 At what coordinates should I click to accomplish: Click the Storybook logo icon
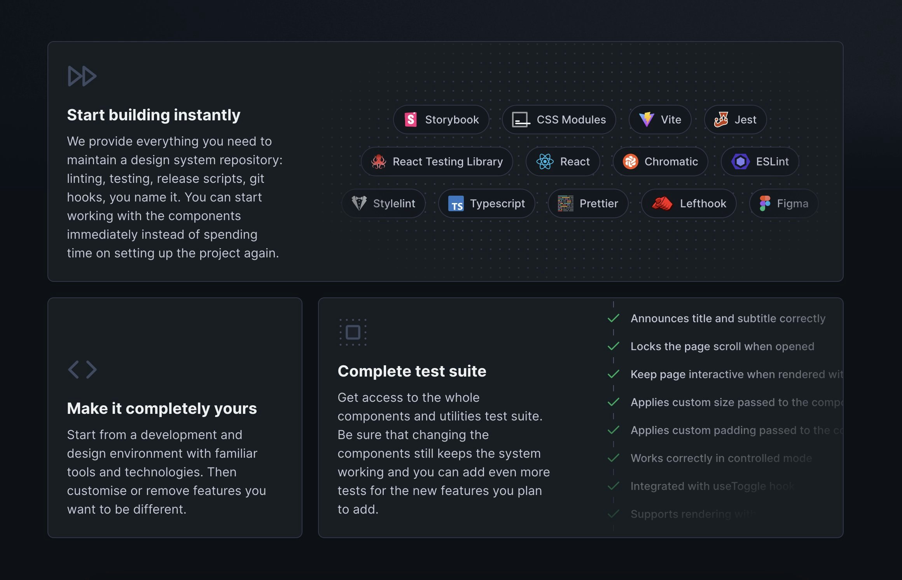[x=411, y=120]
